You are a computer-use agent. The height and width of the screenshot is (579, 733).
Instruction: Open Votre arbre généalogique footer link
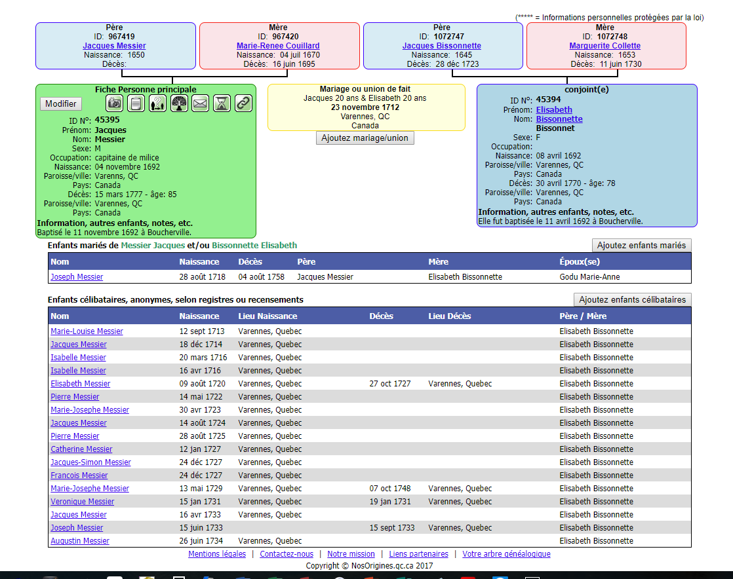pos(506,554)
